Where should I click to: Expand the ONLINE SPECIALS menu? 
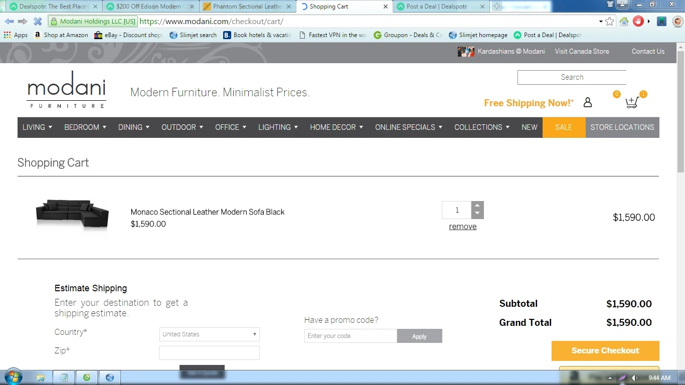pos(409,127)
